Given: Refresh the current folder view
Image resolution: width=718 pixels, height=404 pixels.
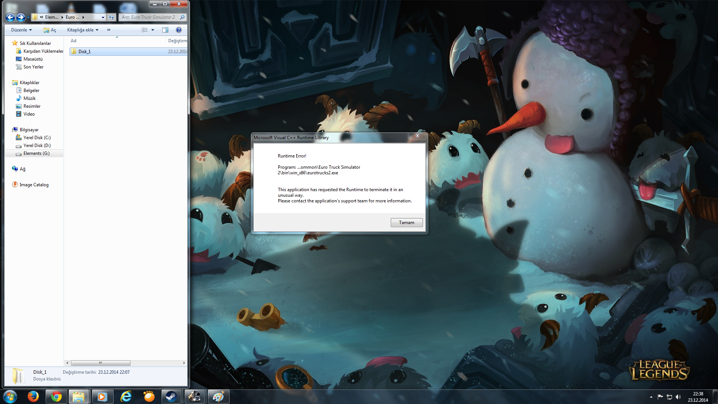Looking at the screenshot, I should coord(111,17).
